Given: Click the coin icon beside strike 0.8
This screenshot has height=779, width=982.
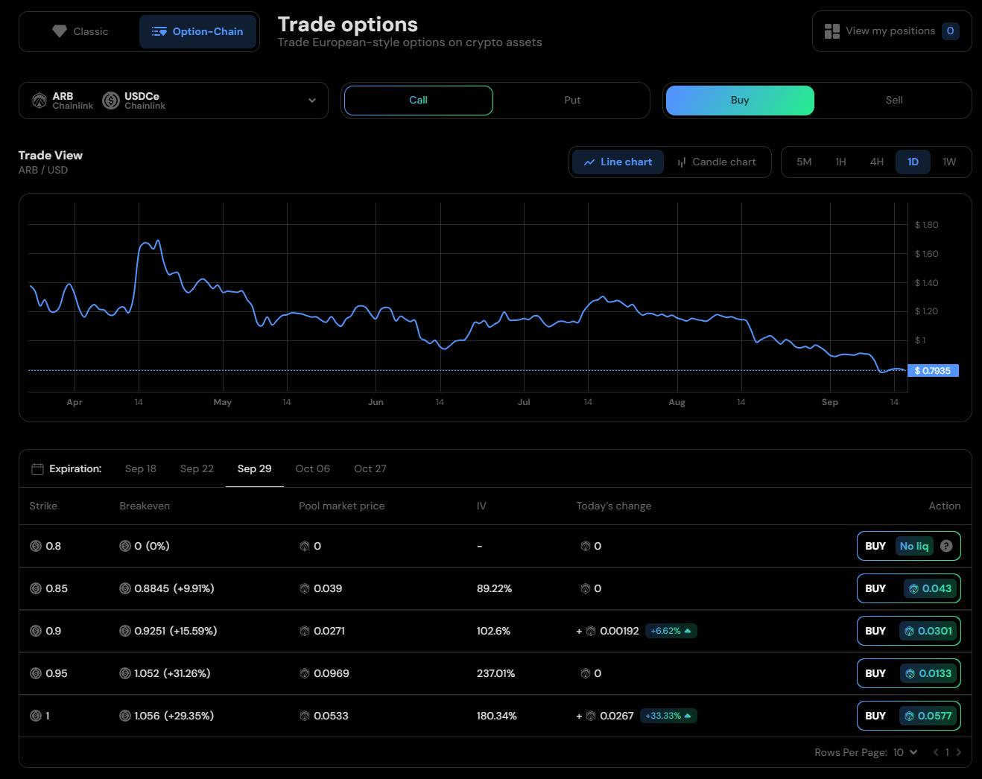Looking at the screenshot, I should (35, 546).
